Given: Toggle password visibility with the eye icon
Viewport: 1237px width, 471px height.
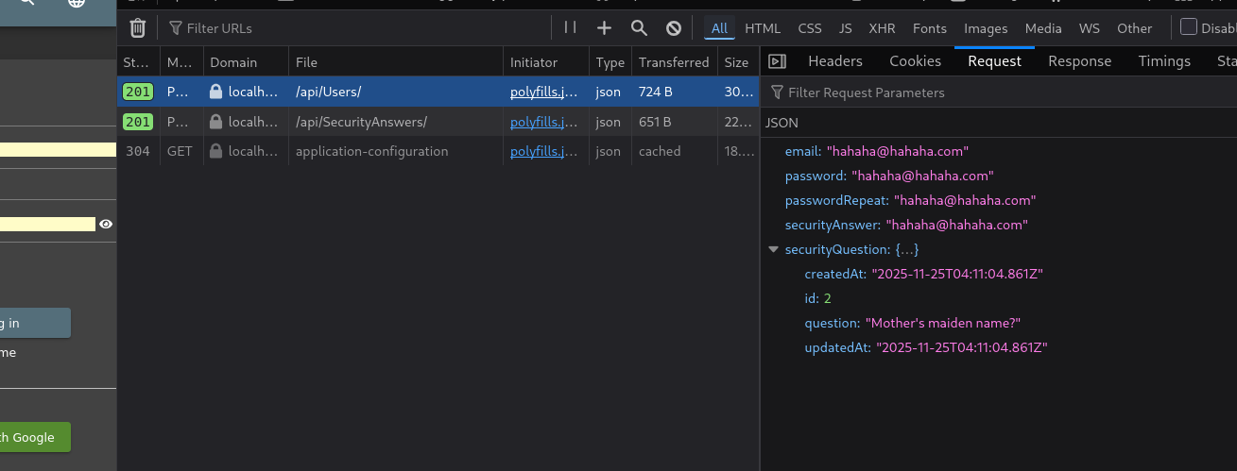Looking at the screenshot, I should pyautogui.click(x=106, y=224).
